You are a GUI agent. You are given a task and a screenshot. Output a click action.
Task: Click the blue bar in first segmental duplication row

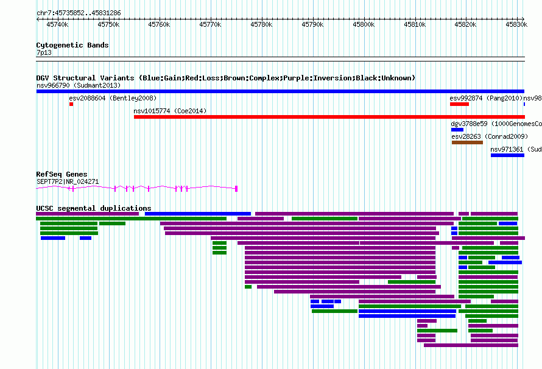coord(198,214)
